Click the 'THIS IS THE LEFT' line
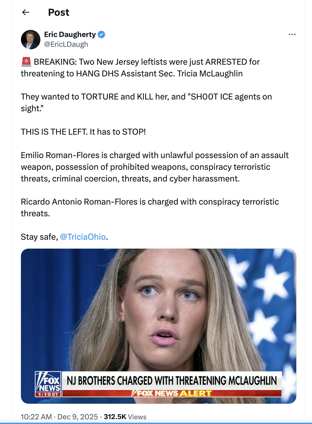This screenshot has width=312, height=424. point(83,132)
